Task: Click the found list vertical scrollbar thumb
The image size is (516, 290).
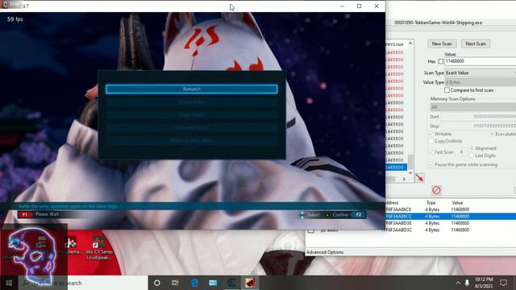Action: [410, 161]
